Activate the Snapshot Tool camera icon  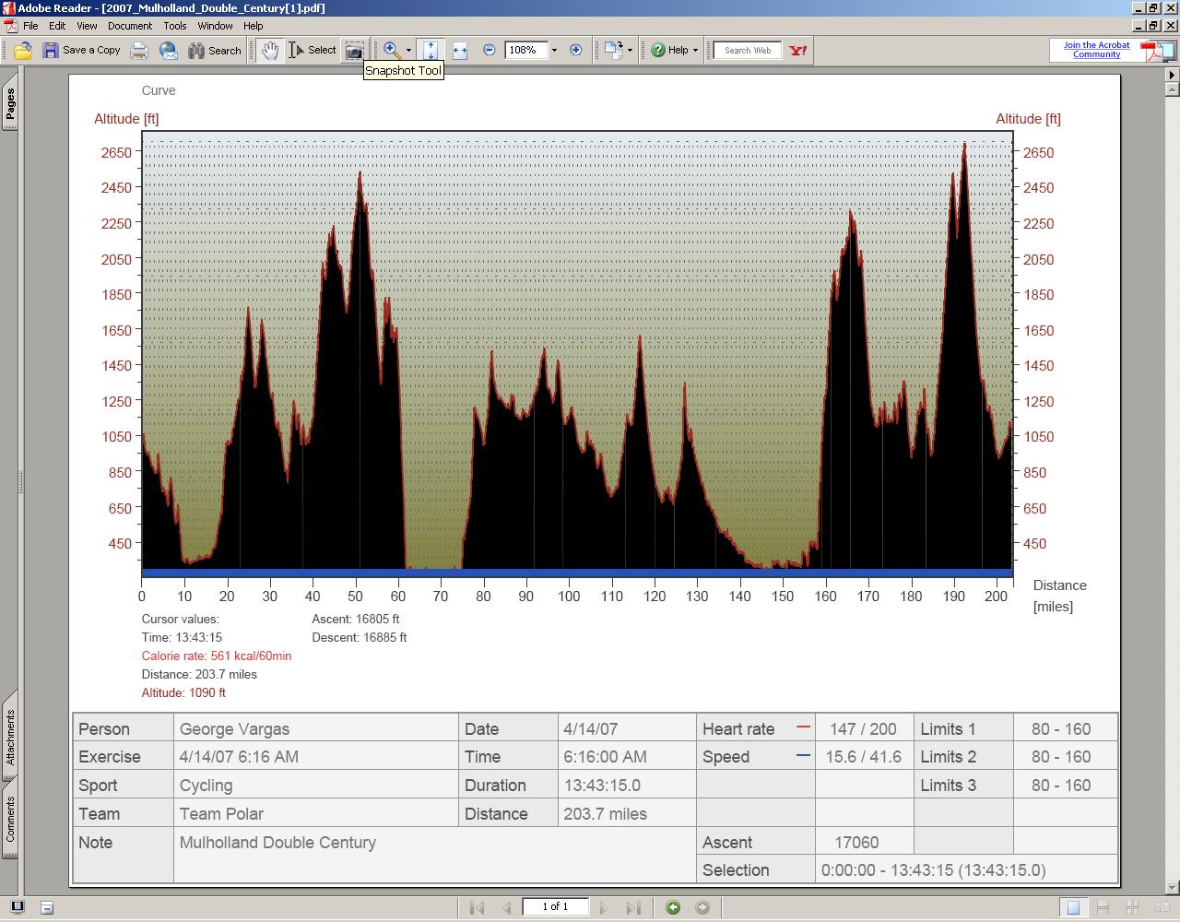354,51
